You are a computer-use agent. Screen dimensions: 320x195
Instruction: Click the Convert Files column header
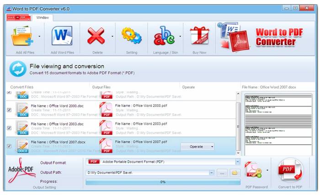click(21, 87)
